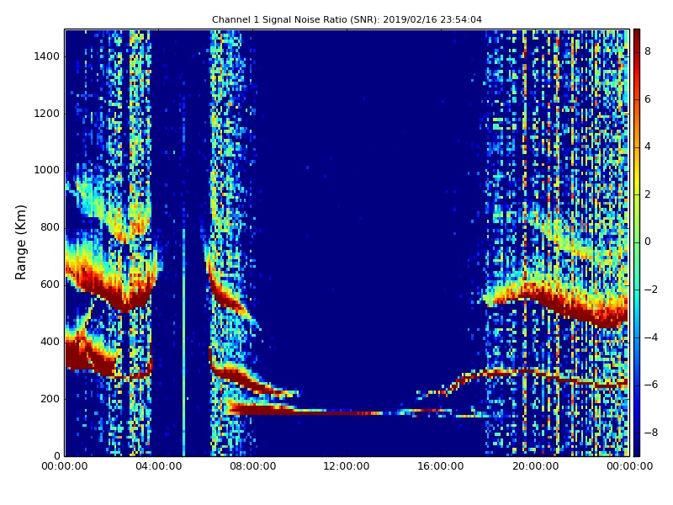Click the 'Range (Km)' y-axis label
The height and width of the screenshot is (505, 673).
(20, 242)
